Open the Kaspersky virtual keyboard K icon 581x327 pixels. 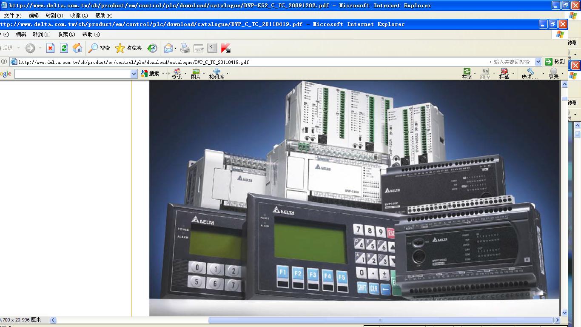pos(212,48)
